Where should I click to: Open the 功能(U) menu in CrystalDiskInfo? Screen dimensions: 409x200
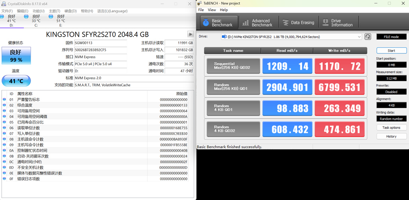(x=38, y=11)
